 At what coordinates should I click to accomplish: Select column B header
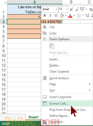click(x=71, y=2)
